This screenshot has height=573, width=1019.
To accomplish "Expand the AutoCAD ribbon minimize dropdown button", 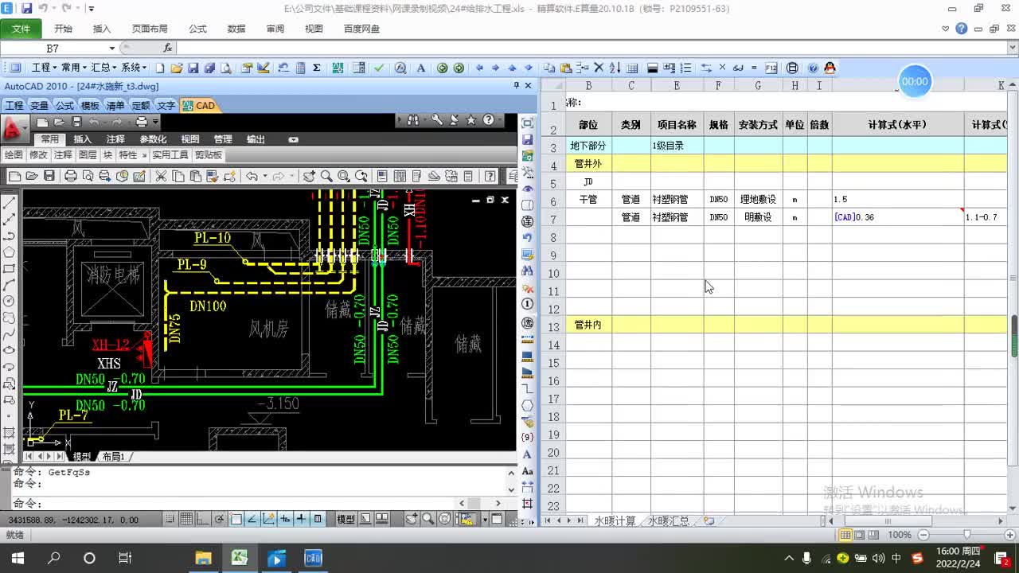I will pos(293,139).
